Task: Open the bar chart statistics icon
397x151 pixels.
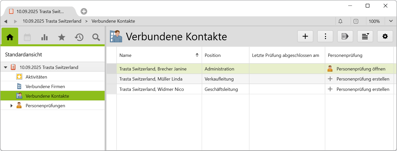Action: (44, 37)
